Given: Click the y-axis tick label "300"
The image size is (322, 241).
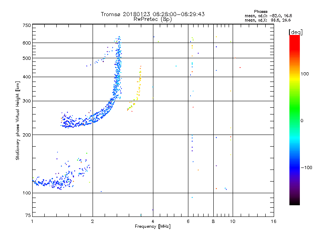Looking at the screenshot, I should coord(27,101).
